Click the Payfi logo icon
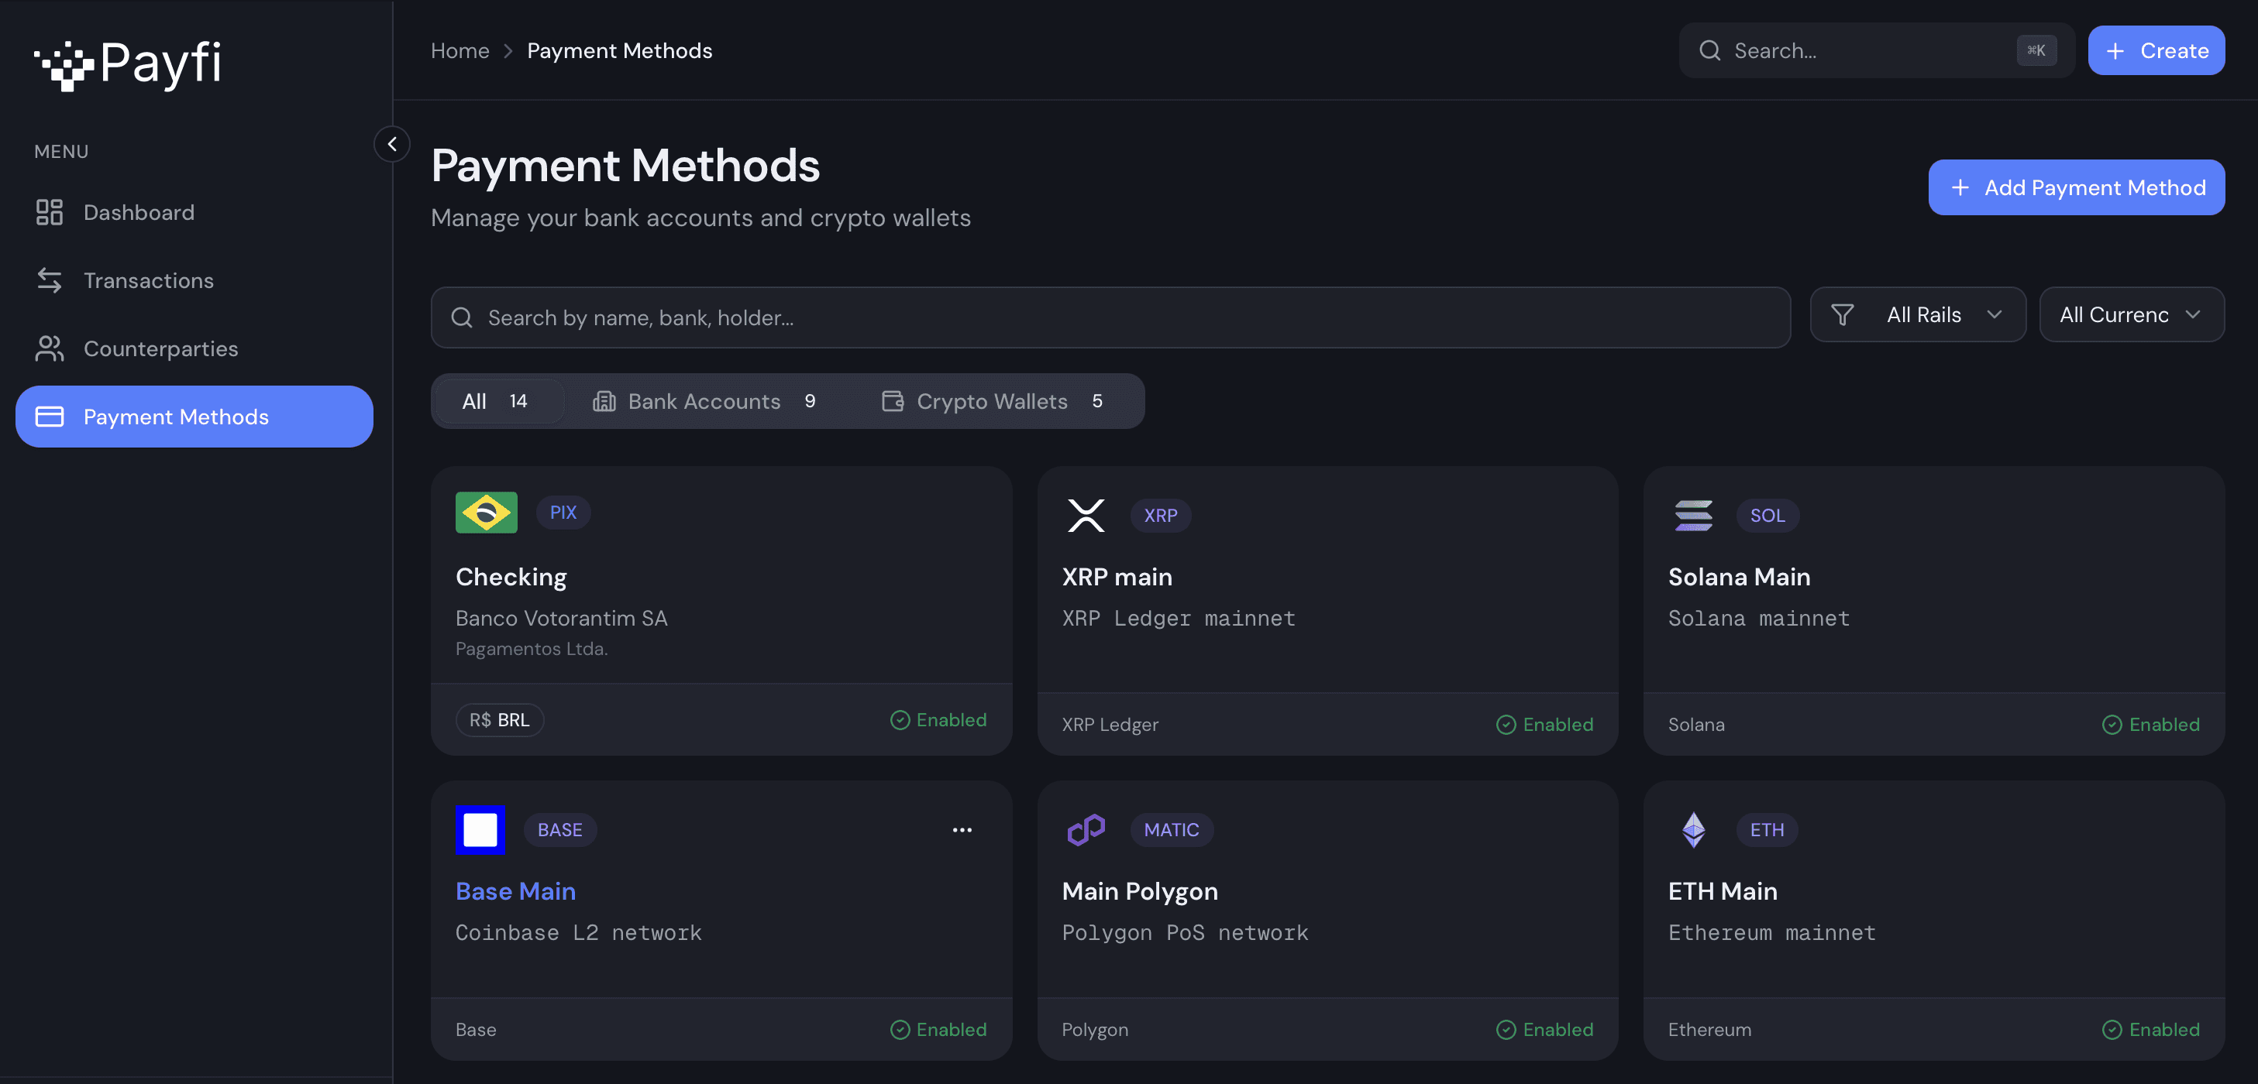2258x1084 pixels. point(64,65)
